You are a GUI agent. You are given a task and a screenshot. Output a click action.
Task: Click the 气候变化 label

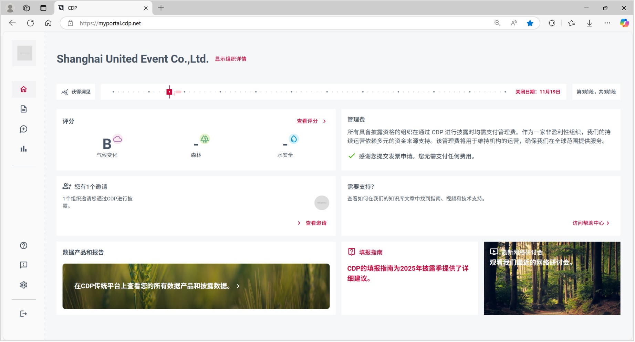click(x=107, y=155)
